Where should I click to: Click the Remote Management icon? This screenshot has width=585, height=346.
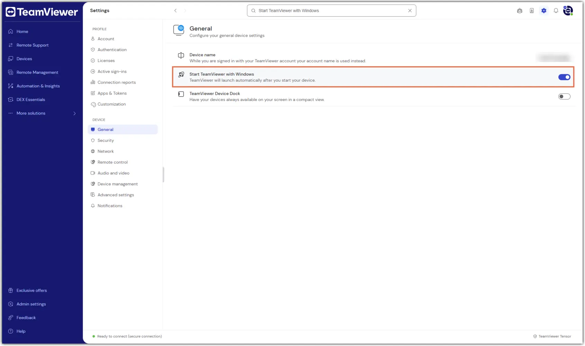pyautogui.click(x=11, y=72)
